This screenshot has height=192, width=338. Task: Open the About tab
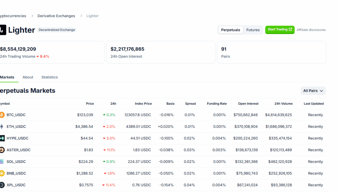point(28,77)
